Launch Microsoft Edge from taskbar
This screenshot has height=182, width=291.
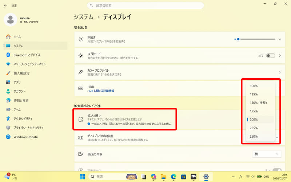[x=174, y=177]
